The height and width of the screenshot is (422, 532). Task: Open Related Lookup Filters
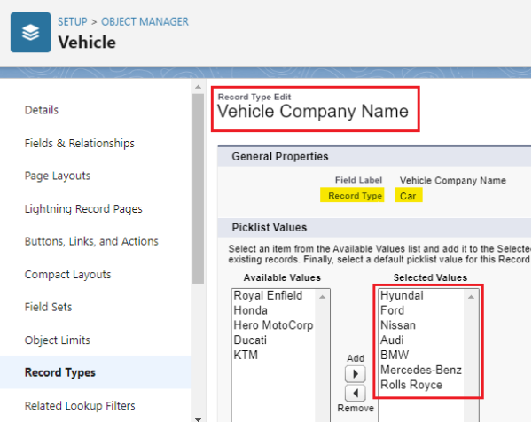click(80, 406)
